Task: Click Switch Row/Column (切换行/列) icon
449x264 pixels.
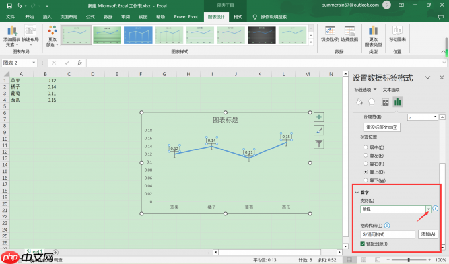Action: click(330, 30)
